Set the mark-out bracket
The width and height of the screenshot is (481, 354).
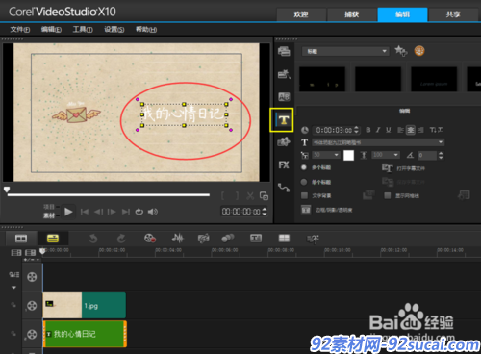(x=237, y=195)
